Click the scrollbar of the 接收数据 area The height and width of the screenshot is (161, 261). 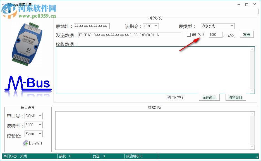click(252, 70)
